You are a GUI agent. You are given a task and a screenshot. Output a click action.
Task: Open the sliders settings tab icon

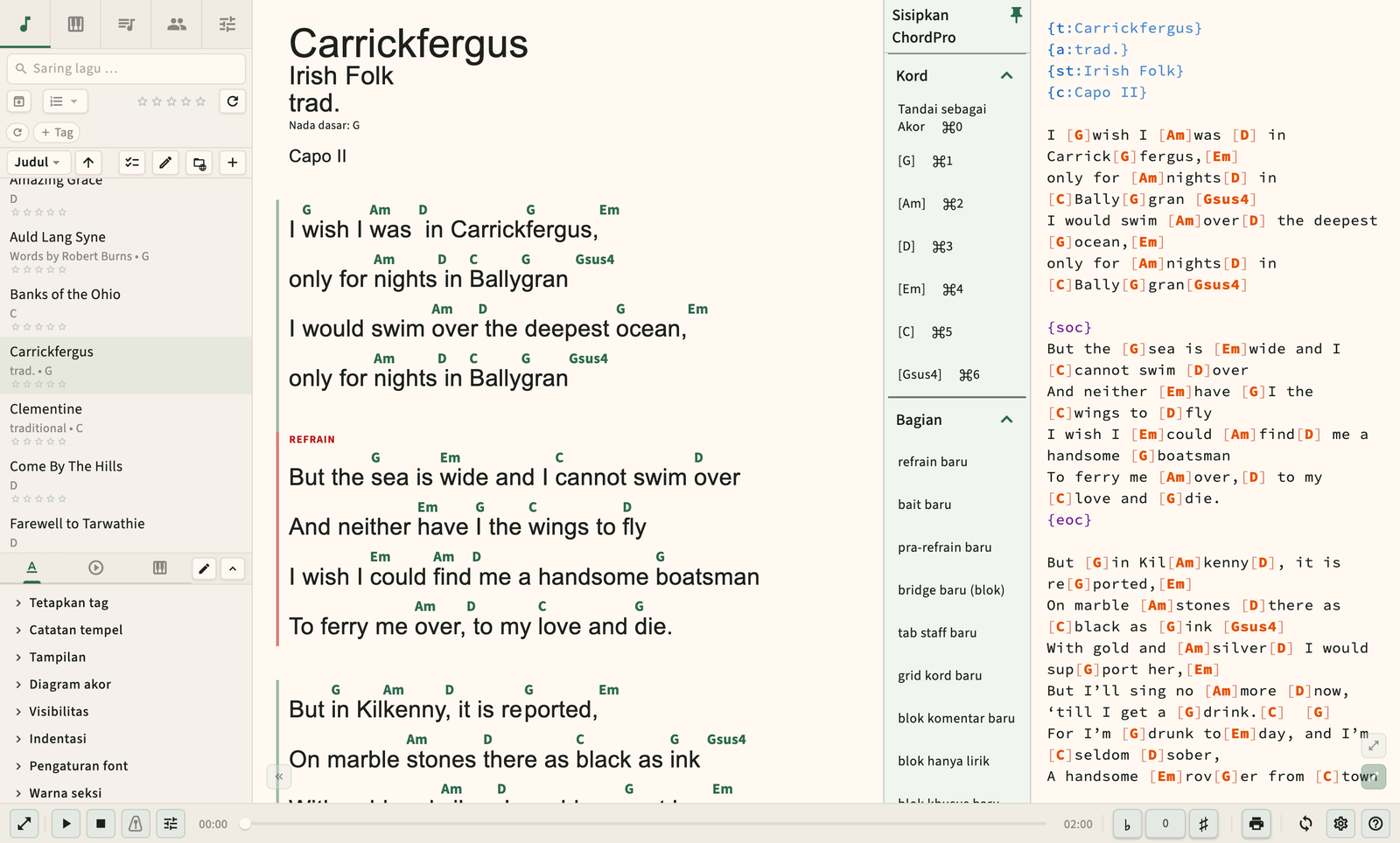(x=227, y=24)
